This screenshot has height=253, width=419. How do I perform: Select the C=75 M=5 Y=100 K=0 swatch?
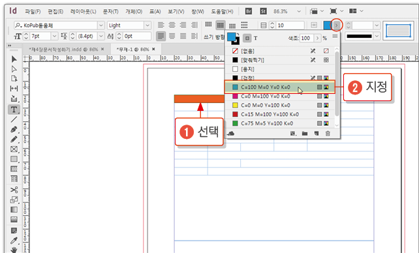pyautogui.click(x=280, y=123)
